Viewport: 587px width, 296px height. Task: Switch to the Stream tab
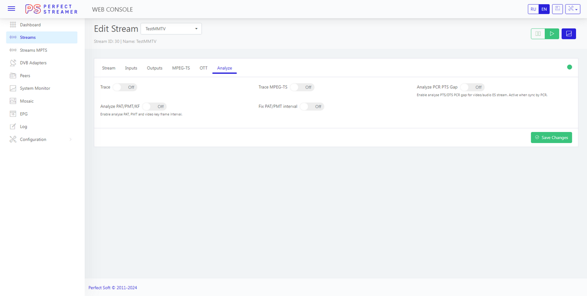click(x=109, y=68)
